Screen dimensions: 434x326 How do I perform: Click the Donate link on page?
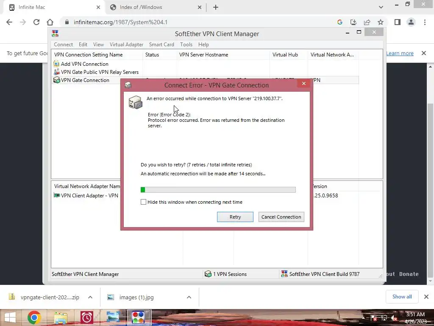click(x=409, y=274)
